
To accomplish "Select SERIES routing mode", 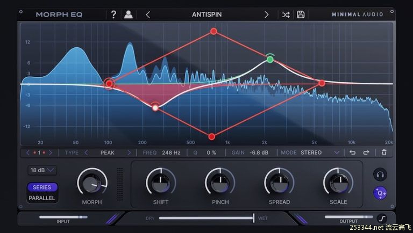I will (42, 187).
